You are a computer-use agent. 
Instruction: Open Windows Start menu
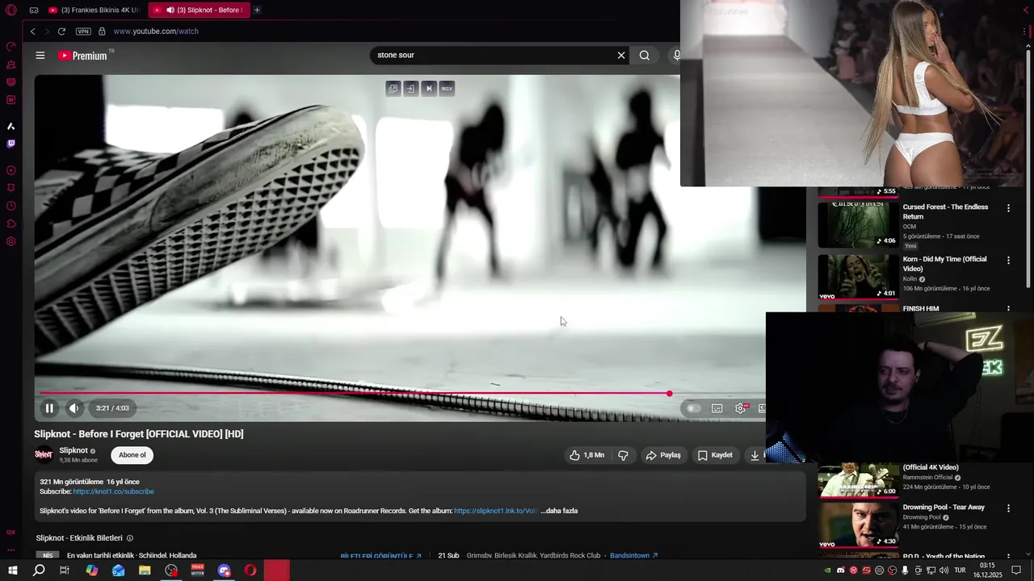point(12,571)
